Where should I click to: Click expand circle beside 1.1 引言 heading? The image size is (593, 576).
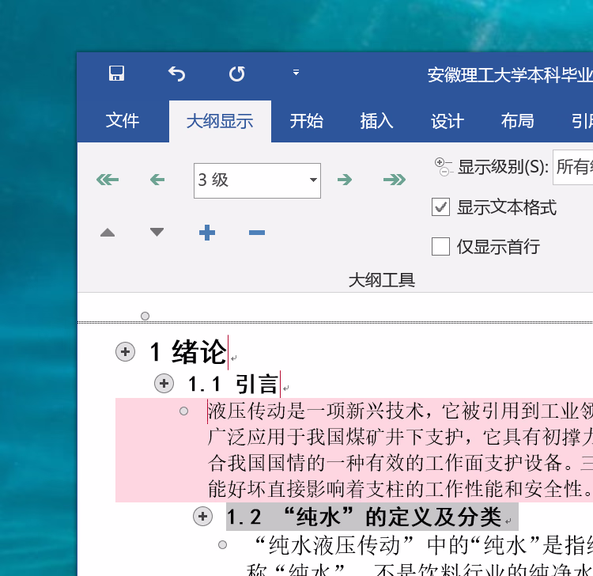tap(164, 384)
